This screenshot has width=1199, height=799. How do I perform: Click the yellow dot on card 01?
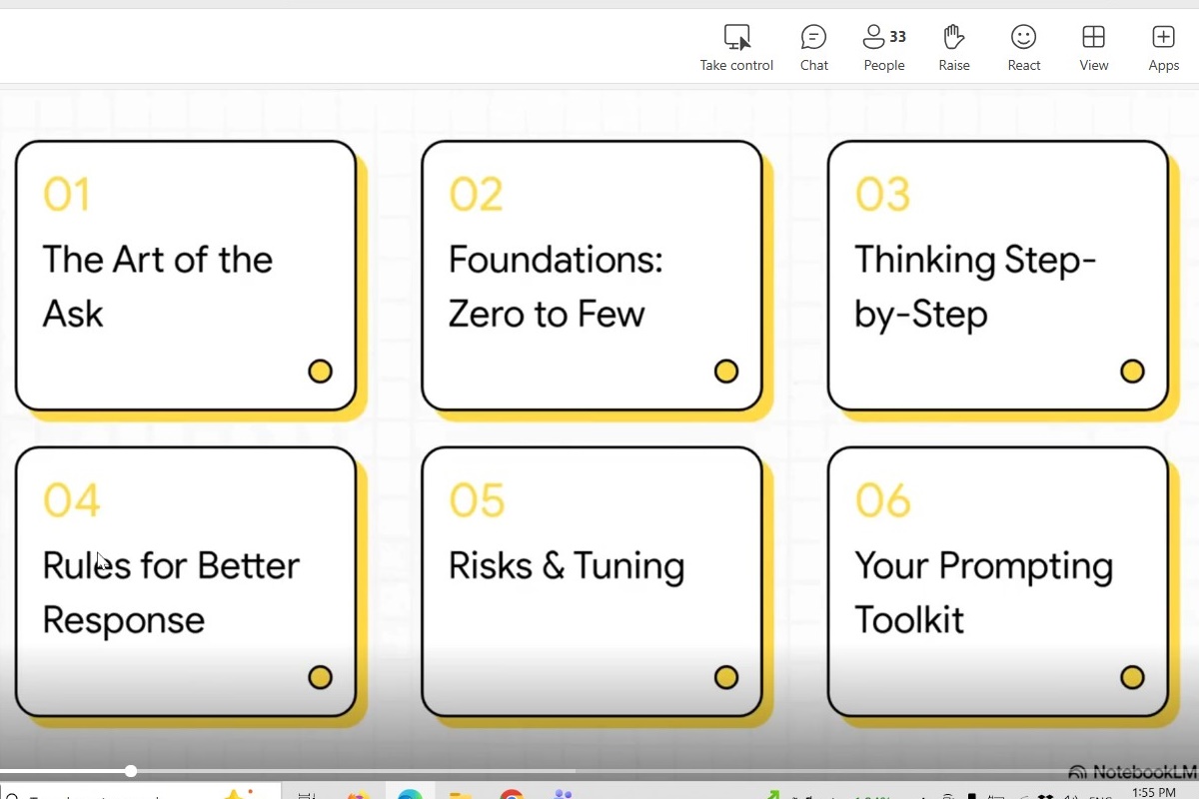tap(320, 372)
